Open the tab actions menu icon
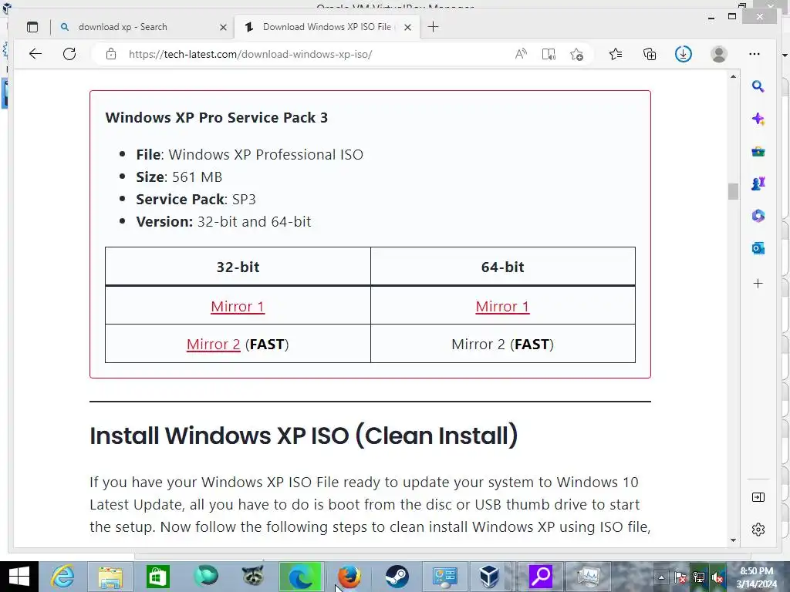The width and height of the screenshot is (790, 592). pyautogui.click(x=32, y=27)
